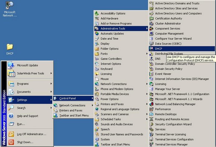Expand the Programs submenu arrow
This screenshot has width=216, height=147.
[x=51, y=84]
